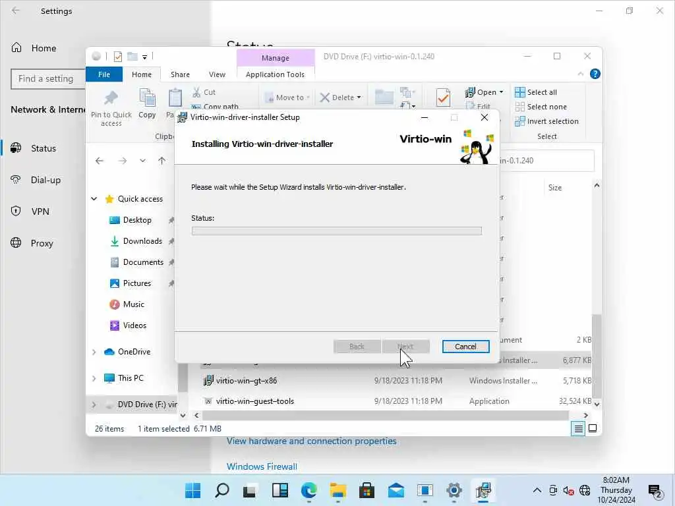Viewport: 675px width, 506px height.
Task: Click the vertical scrollbar down arrow
Action: point(597,404)
